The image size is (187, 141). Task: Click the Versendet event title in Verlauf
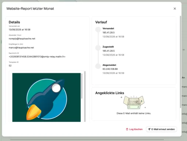(108, 29)
